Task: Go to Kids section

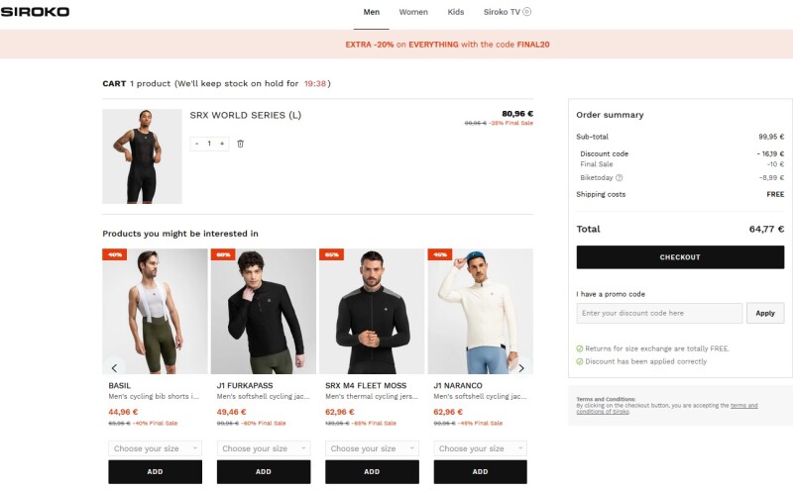Action: (x=456, y=12)
